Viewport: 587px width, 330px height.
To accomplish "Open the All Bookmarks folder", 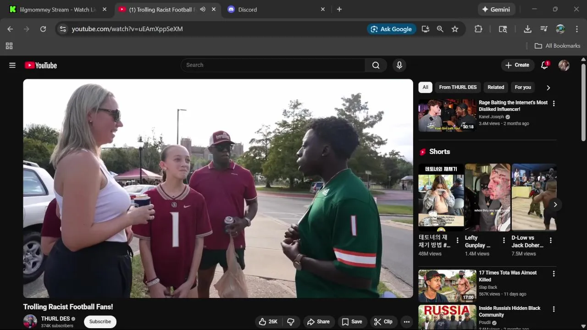I will tap(558, 46).
